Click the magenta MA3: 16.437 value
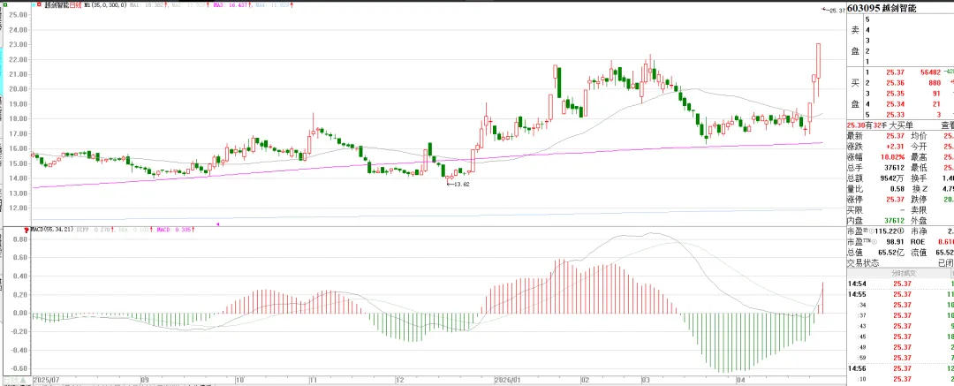This screenshot has height=386, width=954. 231,5
